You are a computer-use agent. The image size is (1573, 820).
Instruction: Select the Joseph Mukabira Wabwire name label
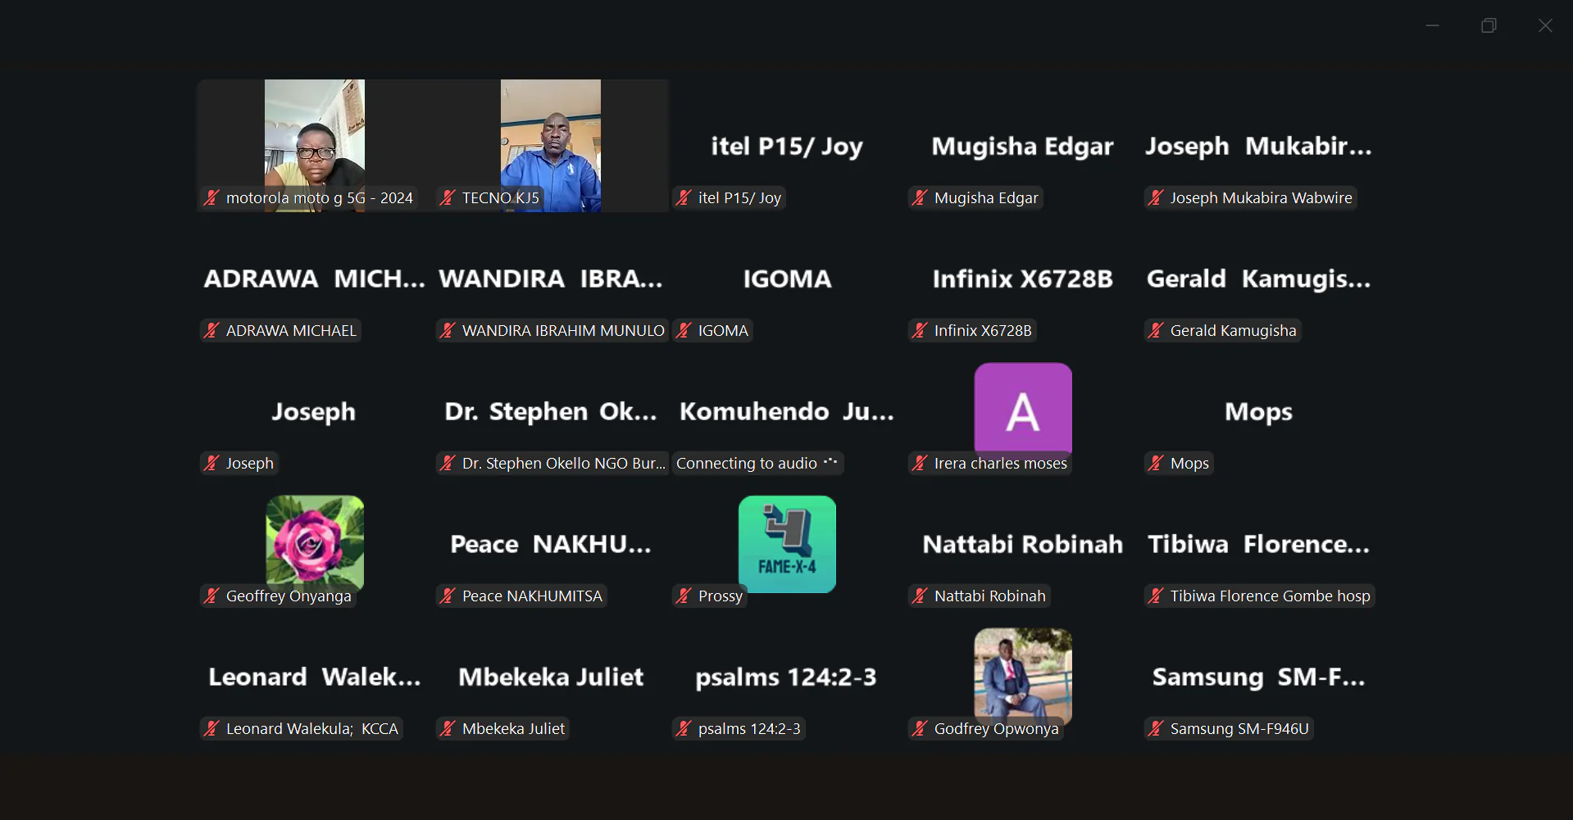pyautogui.click(x=1261, y=197)
